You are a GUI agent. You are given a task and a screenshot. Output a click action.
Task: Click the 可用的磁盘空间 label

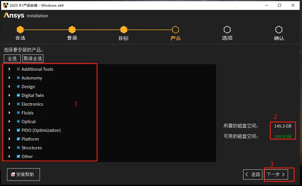241,137
